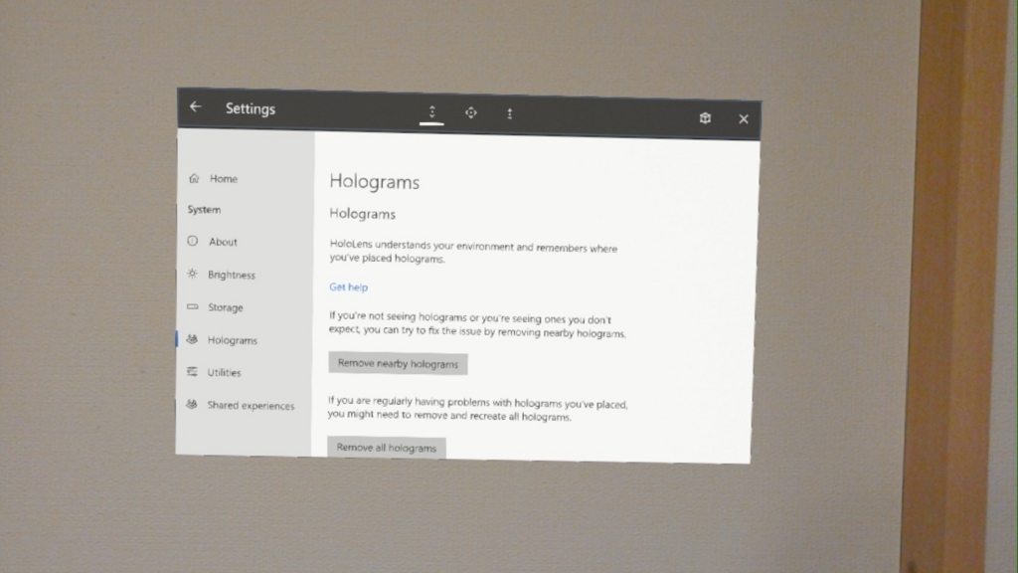The image size is (1018, 573).
Task: Go back with the Settings back arrow
Action: tap(196, 106)
